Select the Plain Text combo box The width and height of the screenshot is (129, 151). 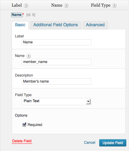point(57,102)
